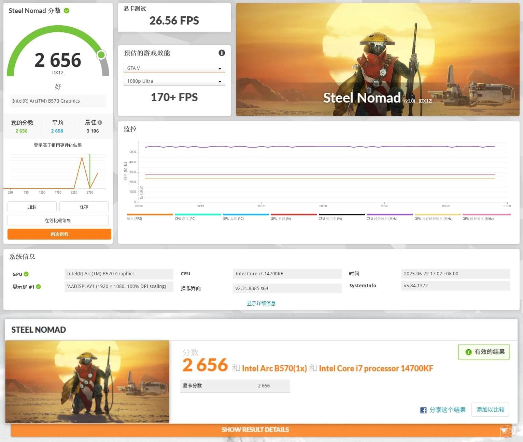Click the Intel Core i7-14700KF CPU field
Image resolution: width=523 pixels, height=442 pixels.
tap(287, 274)
